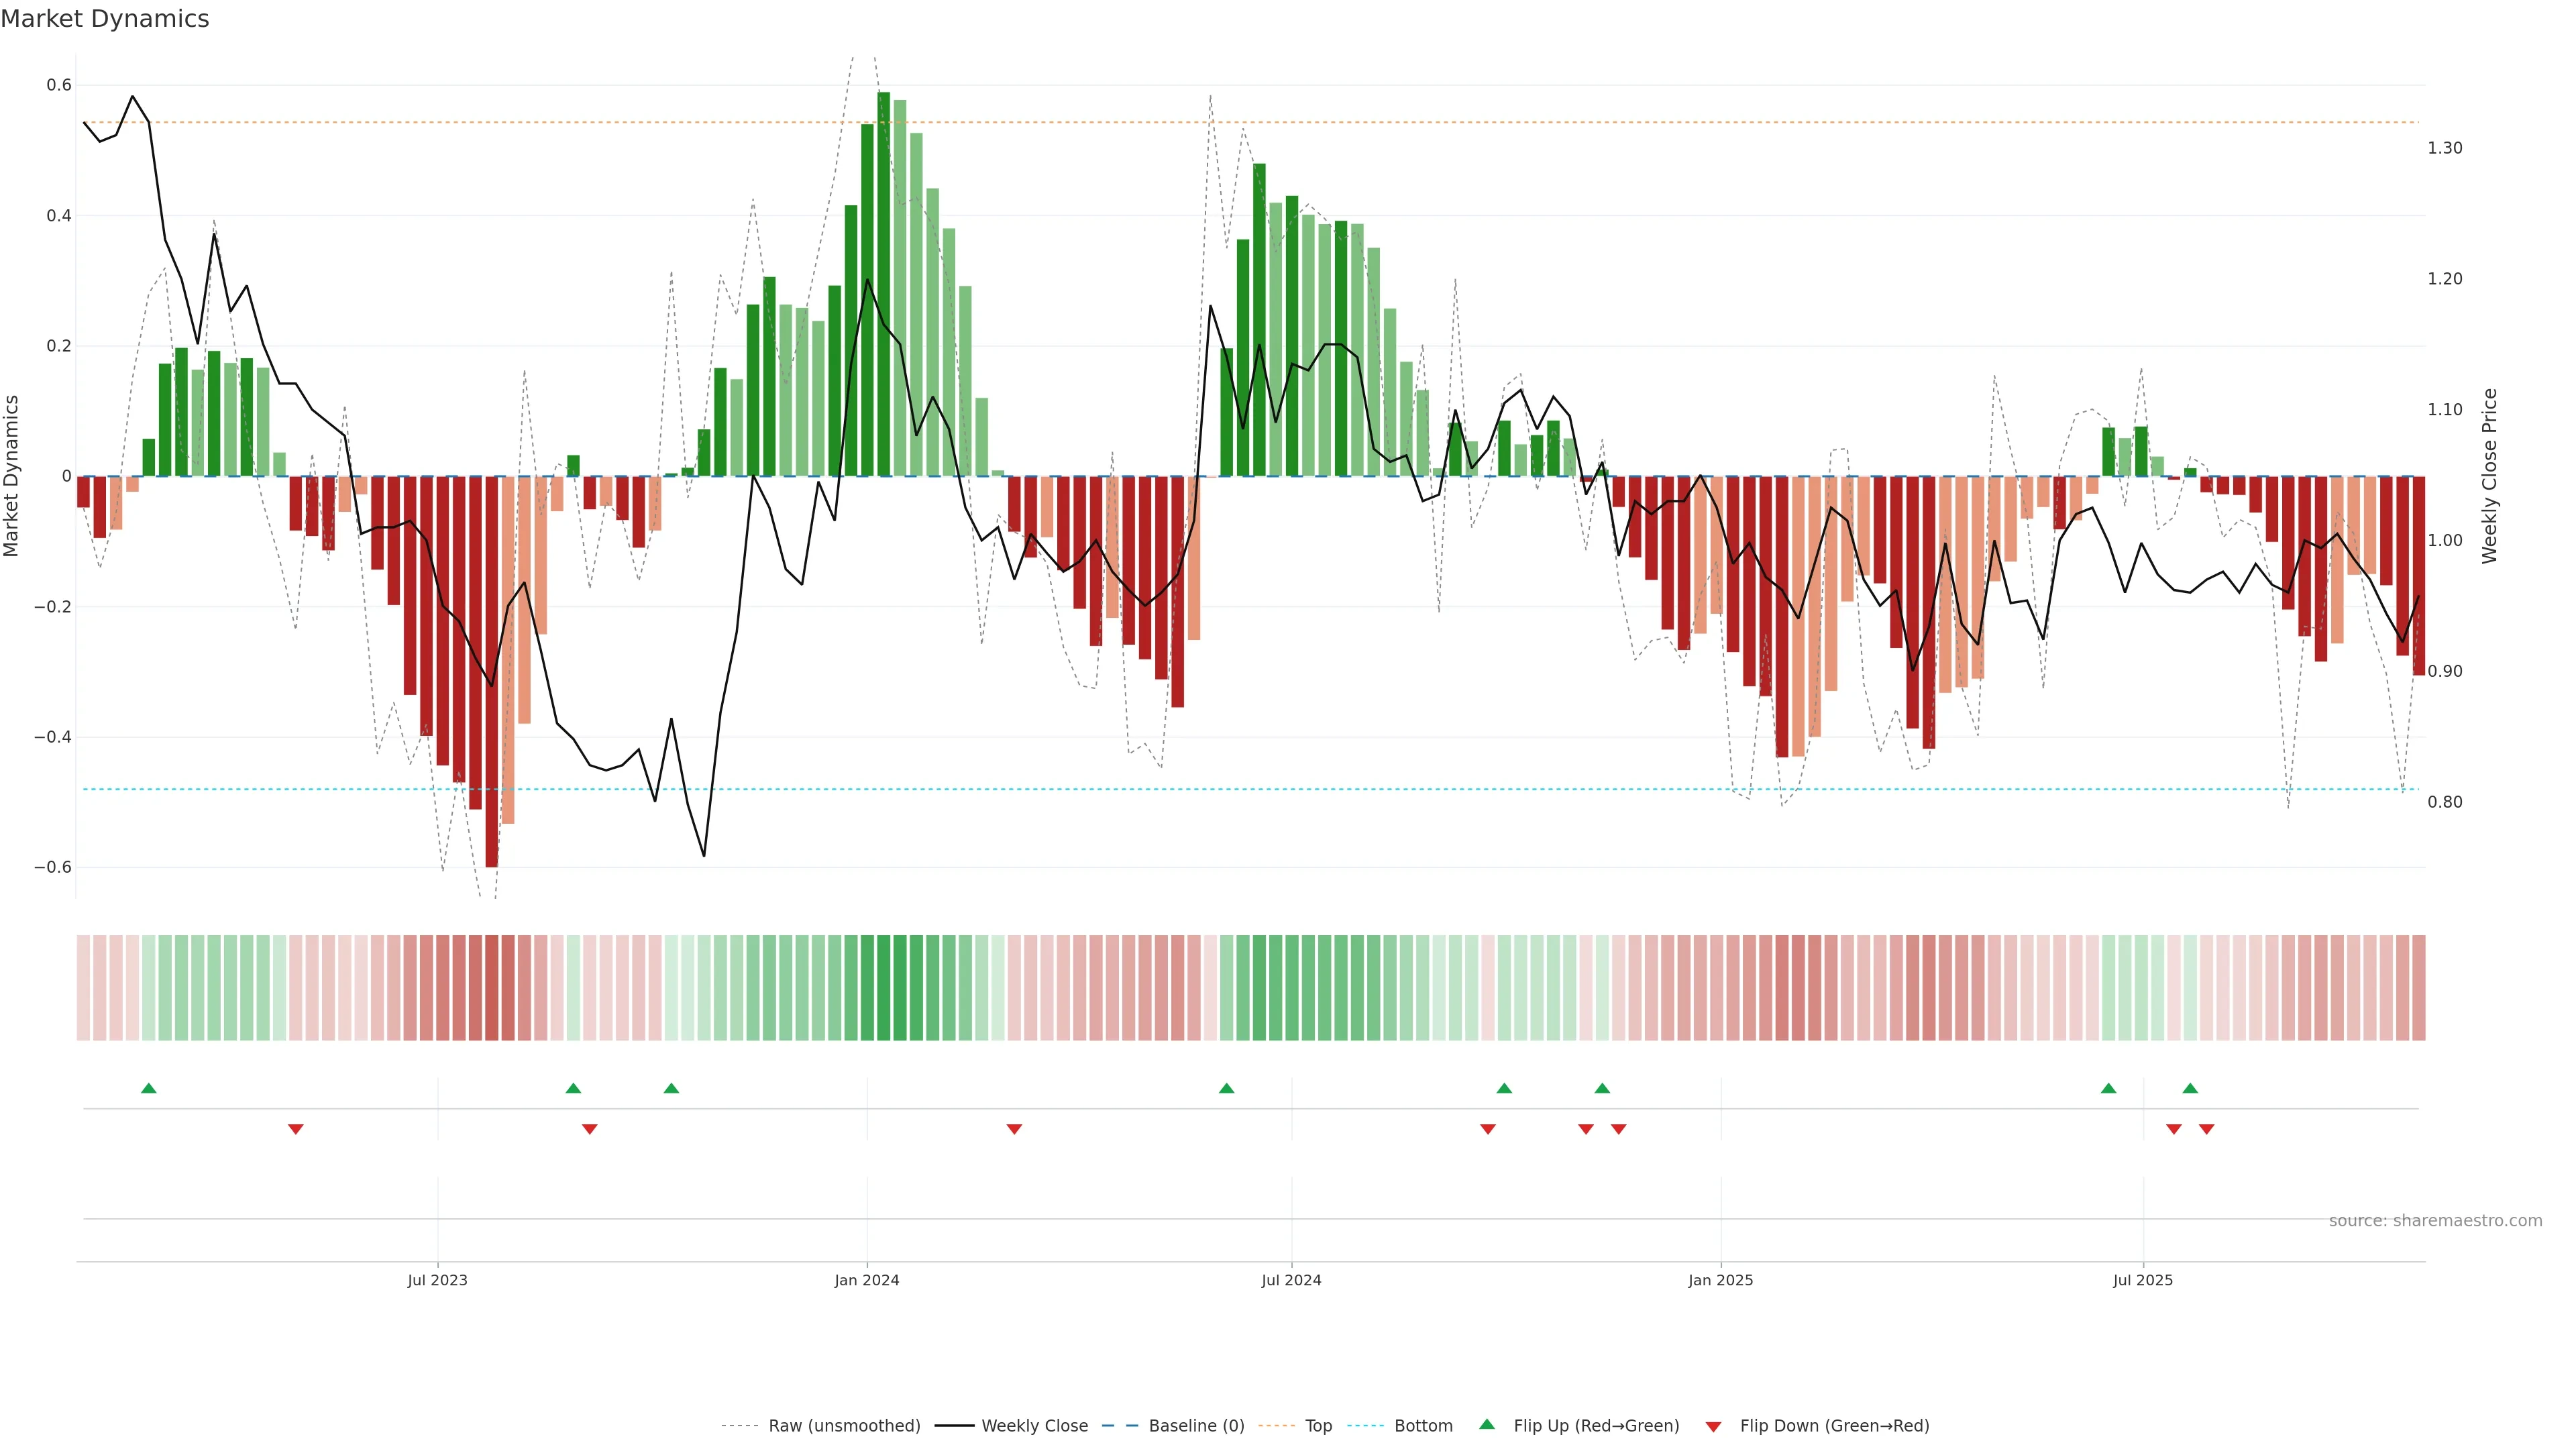The image size is (2576, 1449).
Task: Click the Weekly Close Price right axis title
Action: pyautogui.click(x=2489, y=476)
